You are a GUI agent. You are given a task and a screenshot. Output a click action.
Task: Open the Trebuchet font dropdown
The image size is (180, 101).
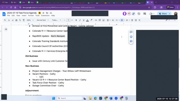pyautogui.click(x=56, y=20)
